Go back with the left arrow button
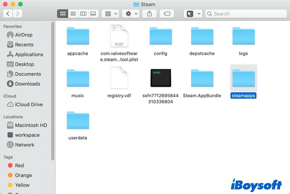Image resolution: width=290 pixels, height=194 pixels. tap(8, 14)
